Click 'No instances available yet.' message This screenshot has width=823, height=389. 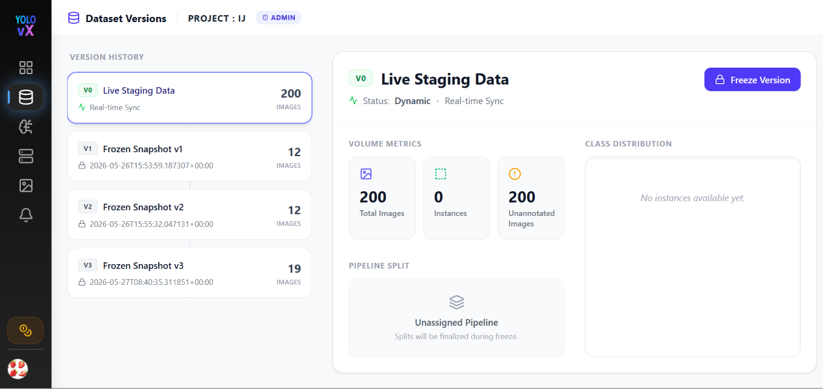[x=693, y=198]
